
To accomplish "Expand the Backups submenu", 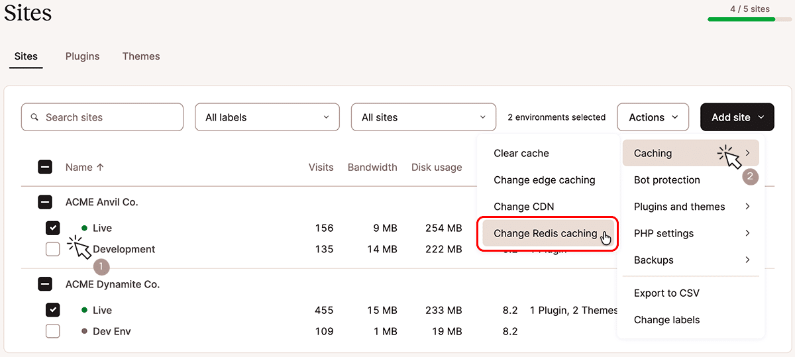I will 691,260.
